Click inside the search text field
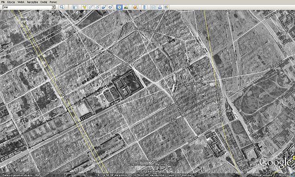 27,7
